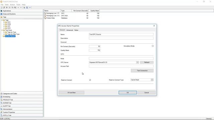Expand the OCV tree node
Viewport: 214px width, 120px height.
pos(4,22)
